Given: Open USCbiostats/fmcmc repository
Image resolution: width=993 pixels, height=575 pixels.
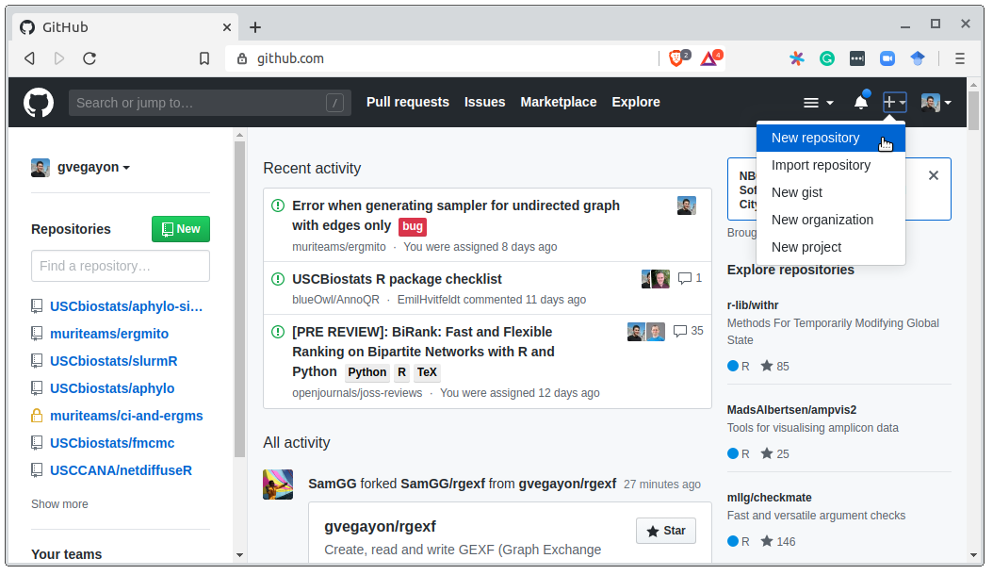Looking at the screenshot, I should pos(112,442).
